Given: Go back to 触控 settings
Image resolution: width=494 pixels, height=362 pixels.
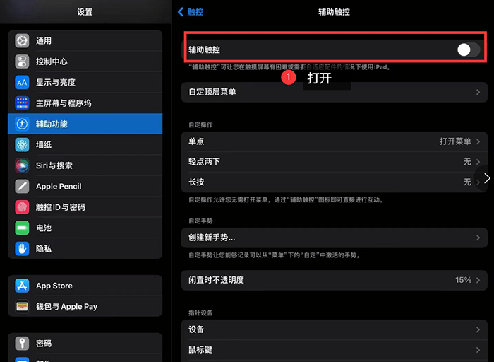Looking at the screenshot, I should [191, 12].
